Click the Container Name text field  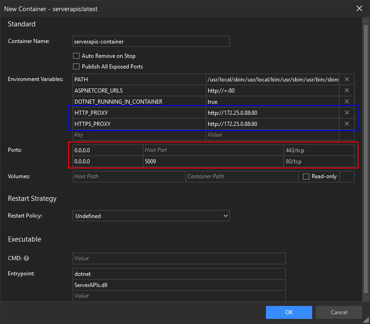[x=151, y=42]
